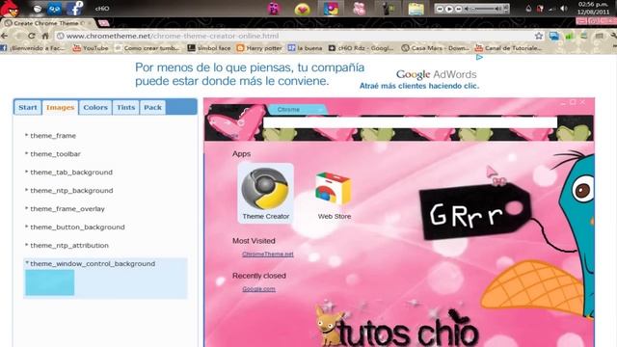Screen dimensions: 617x347
Task: Skip to previous track in taskbar player
Action: 440,9
